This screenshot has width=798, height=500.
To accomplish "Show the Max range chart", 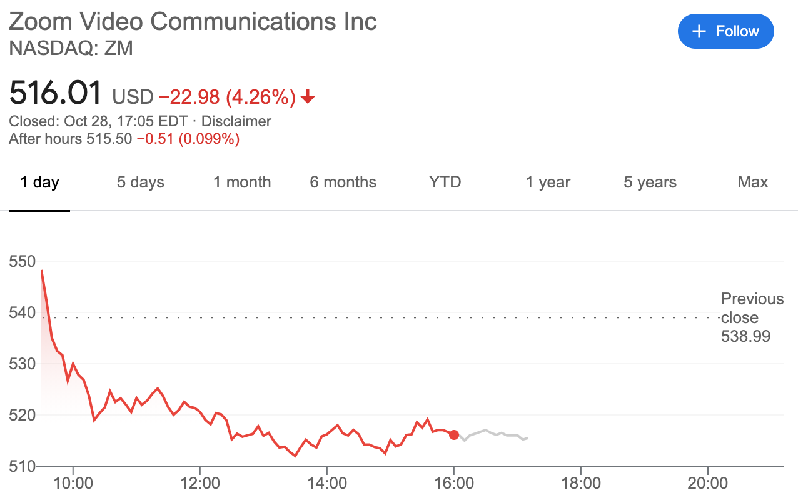I will click(752, 182).
